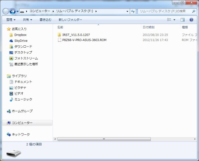Click the ネットワーク icon
199x161 pixels.
(9, 134)
